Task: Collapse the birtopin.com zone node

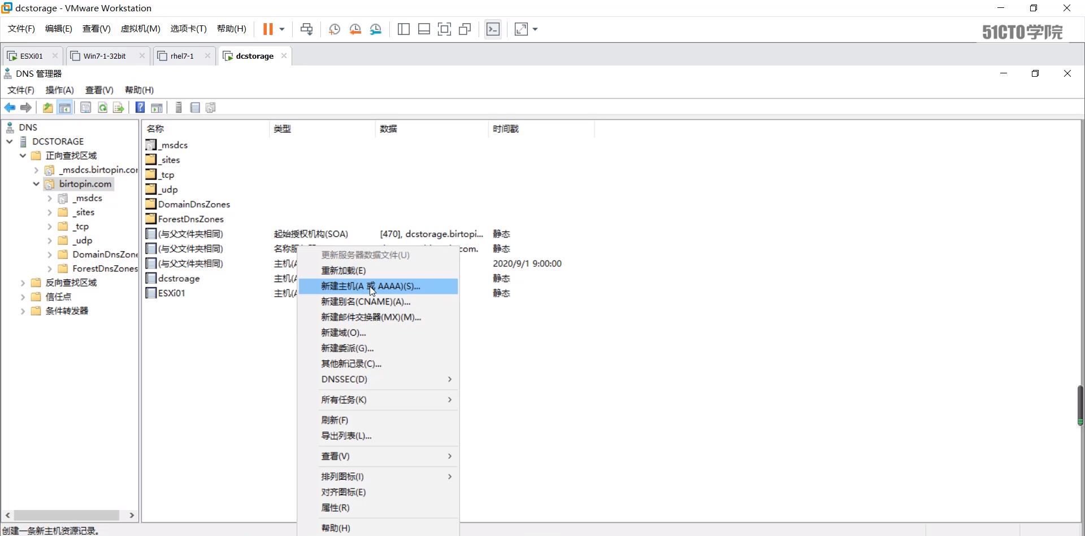Action: pos(36,184)
